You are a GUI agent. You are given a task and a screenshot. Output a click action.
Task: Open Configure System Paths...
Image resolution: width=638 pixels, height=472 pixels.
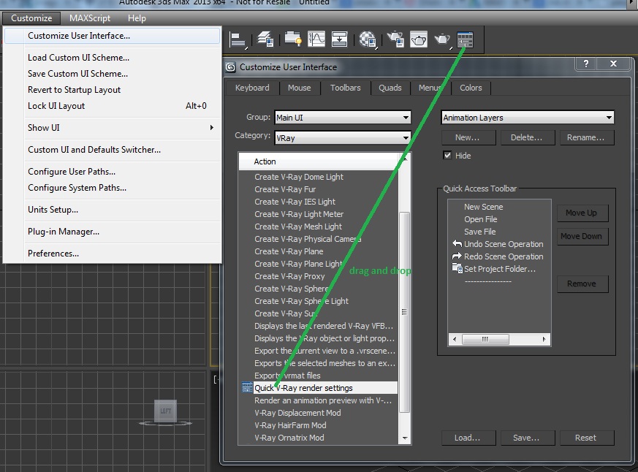(113, 188)
